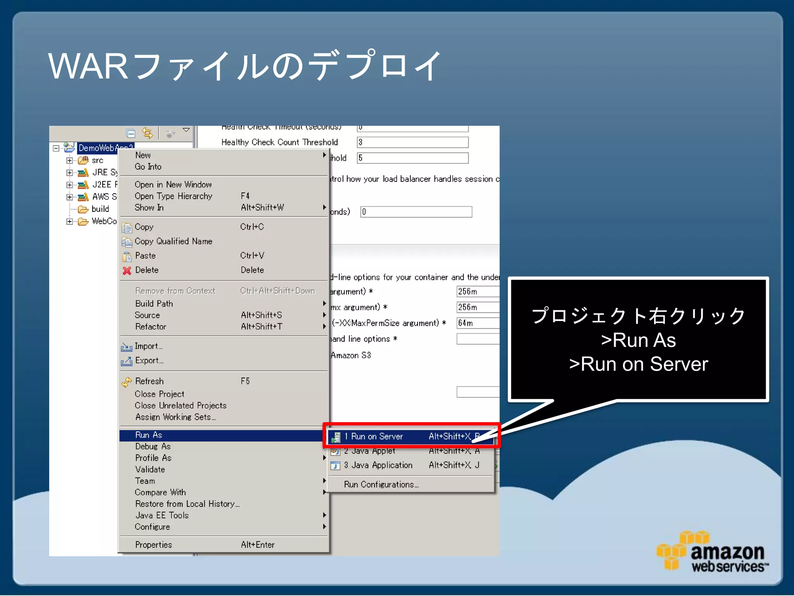Viewport: 794px width, 596px height.
Task: Click the Export icon
Action: (126, 361)
